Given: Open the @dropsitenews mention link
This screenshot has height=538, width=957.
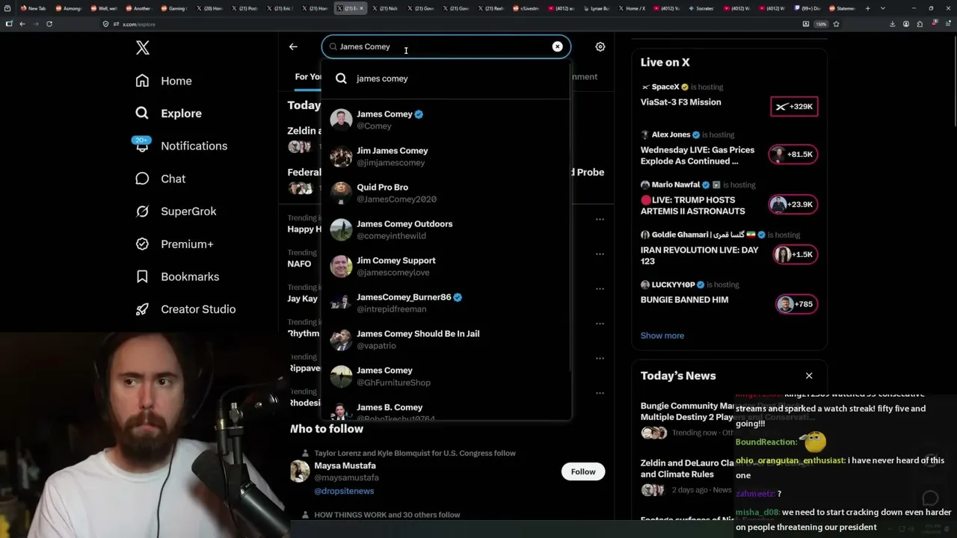Looking at the screenshot, I should coord(344,491).
